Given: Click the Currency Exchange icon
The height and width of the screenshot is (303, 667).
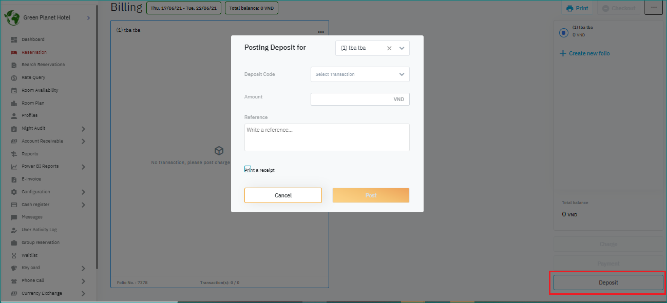Looking at the screenshot, I should [x=14, y=293].
